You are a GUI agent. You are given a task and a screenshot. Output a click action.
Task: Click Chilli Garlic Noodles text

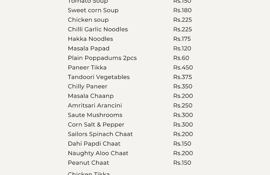click(x=98, y=29)
